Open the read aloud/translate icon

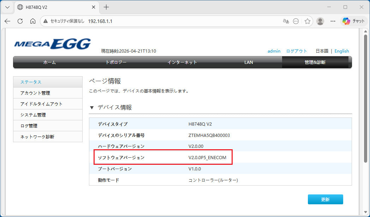point(286,21)
